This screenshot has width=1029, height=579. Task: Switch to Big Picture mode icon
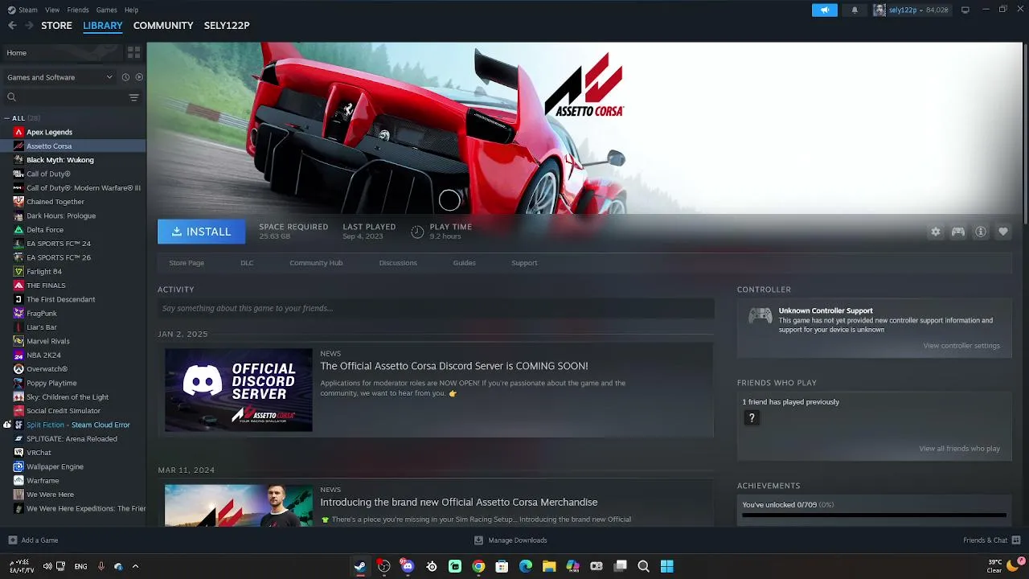[965, 10]
